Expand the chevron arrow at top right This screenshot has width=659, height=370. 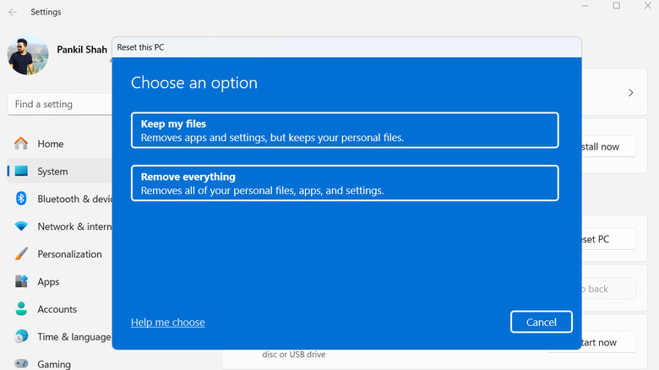[x=630, y=93]
